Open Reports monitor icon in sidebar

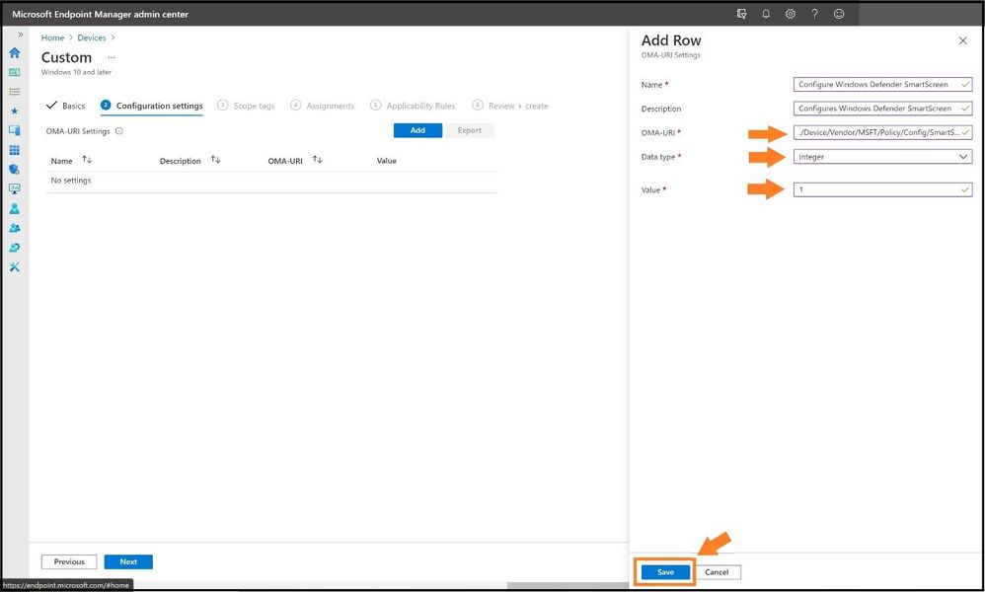(15, 188)
